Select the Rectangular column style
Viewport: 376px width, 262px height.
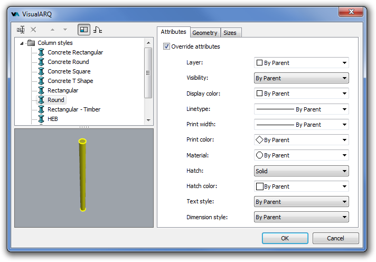63,90
